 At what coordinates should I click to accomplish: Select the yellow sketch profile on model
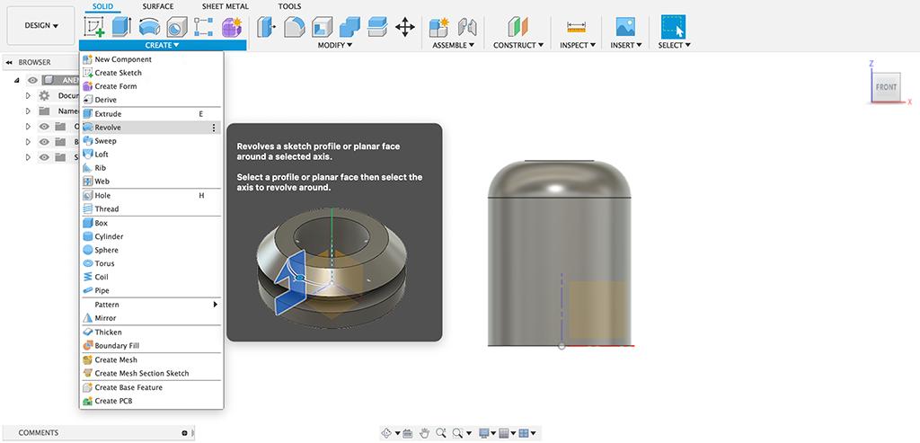(x=597, y=310)
